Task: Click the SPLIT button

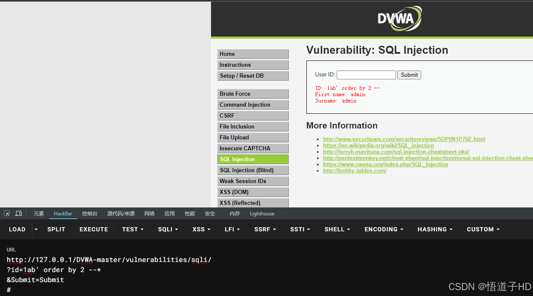Action: point(56,229)
